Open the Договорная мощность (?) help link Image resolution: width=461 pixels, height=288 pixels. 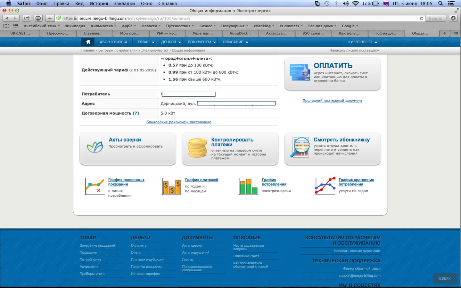coord(136,113)
